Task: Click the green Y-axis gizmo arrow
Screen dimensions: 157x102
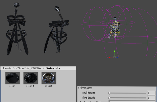Action: coord(114,51)
